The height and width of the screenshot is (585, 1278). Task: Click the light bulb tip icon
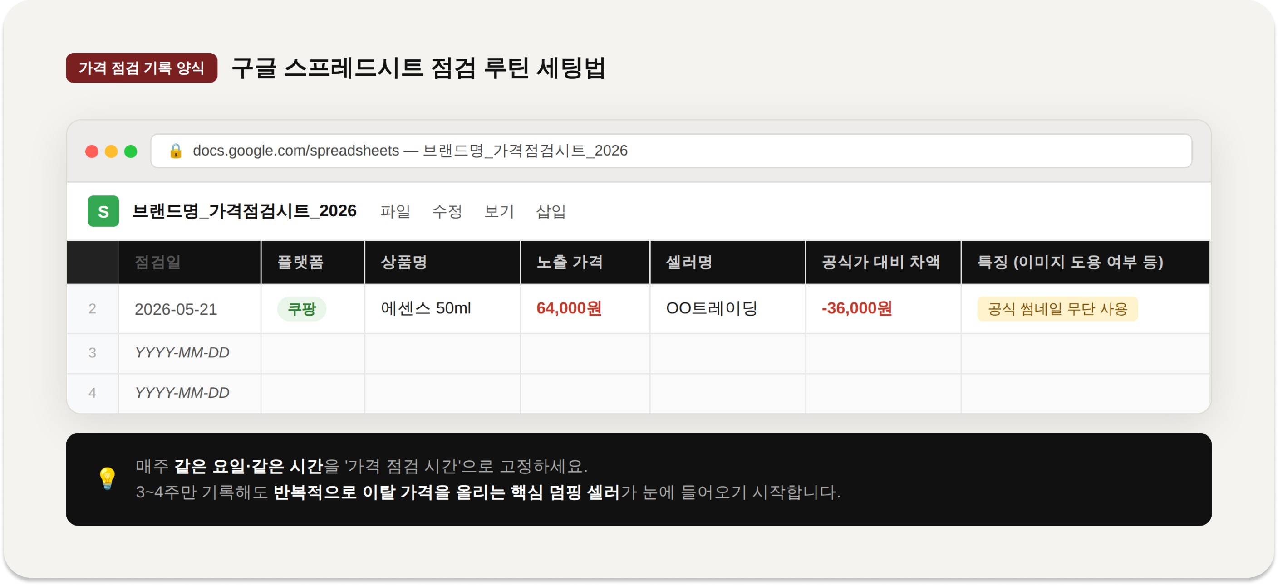(x=107, y=479)
